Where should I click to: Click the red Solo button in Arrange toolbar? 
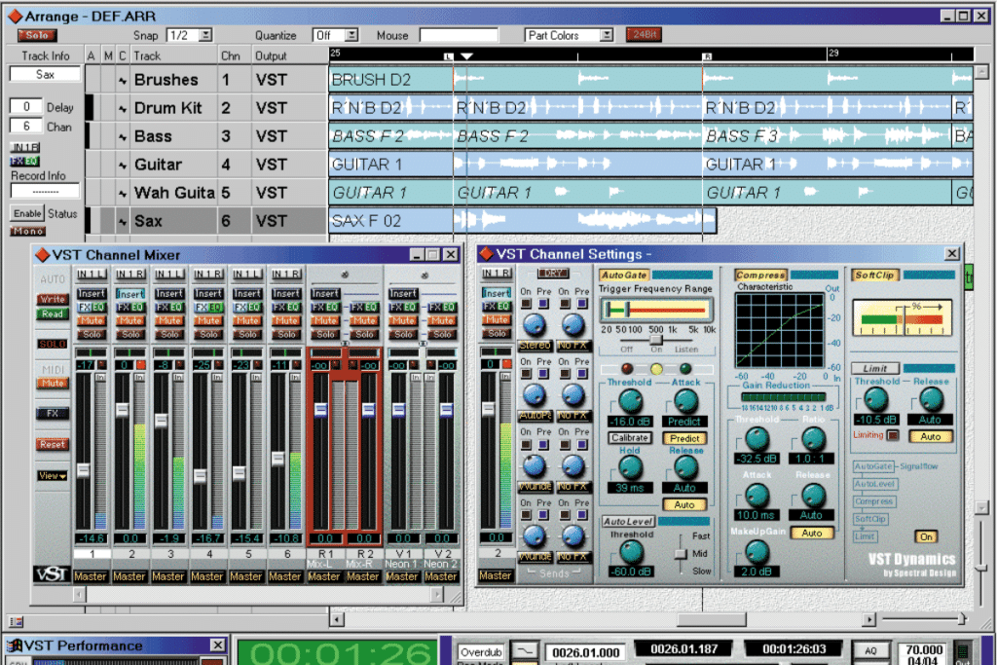tap(37, 36)
